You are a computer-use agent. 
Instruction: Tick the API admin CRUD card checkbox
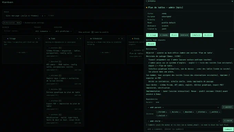tap(47, 62)
